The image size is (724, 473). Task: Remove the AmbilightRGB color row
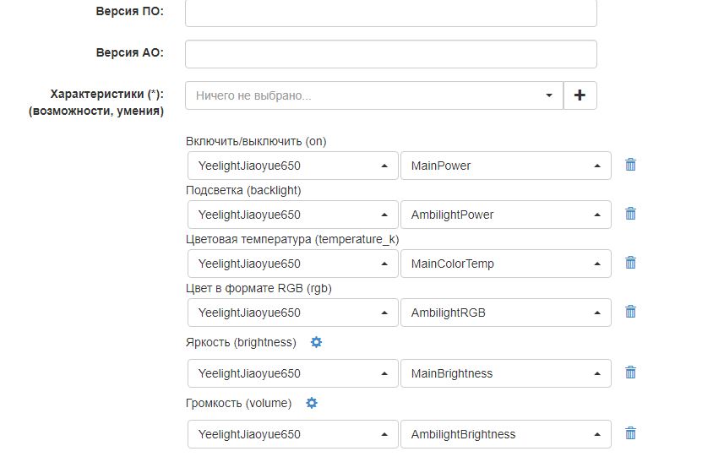630,312
